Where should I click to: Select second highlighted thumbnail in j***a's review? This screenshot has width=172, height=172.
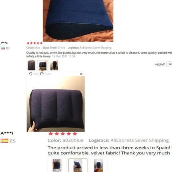click(x=43, y=65)
